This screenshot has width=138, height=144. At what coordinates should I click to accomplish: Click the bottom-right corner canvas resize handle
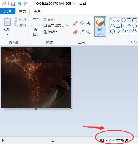coord(71,109)
